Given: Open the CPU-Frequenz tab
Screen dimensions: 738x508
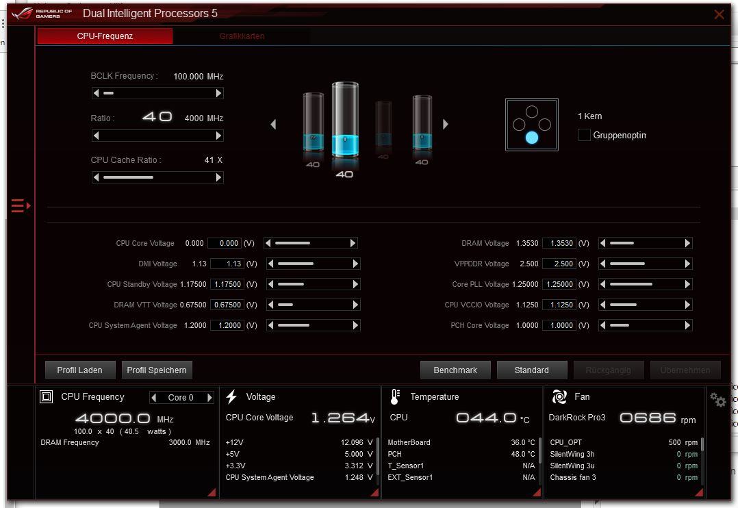Looking at the screenshot, I should click(105, 36).
